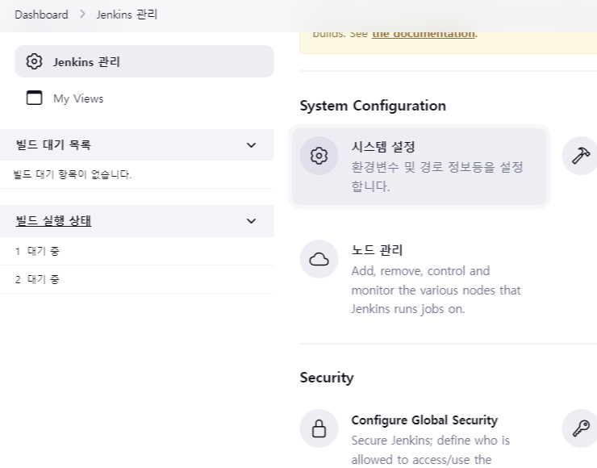Click the key credentials icon
This screenshot has width=597, height=468.
coord(581,428)
